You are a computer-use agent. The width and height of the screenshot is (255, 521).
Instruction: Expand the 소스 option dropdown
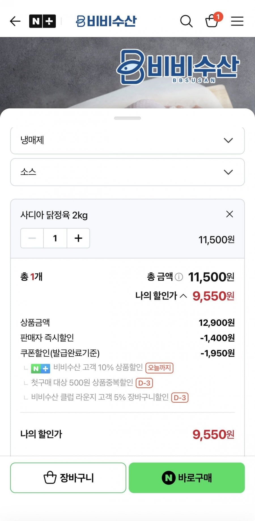coord(127,172)
